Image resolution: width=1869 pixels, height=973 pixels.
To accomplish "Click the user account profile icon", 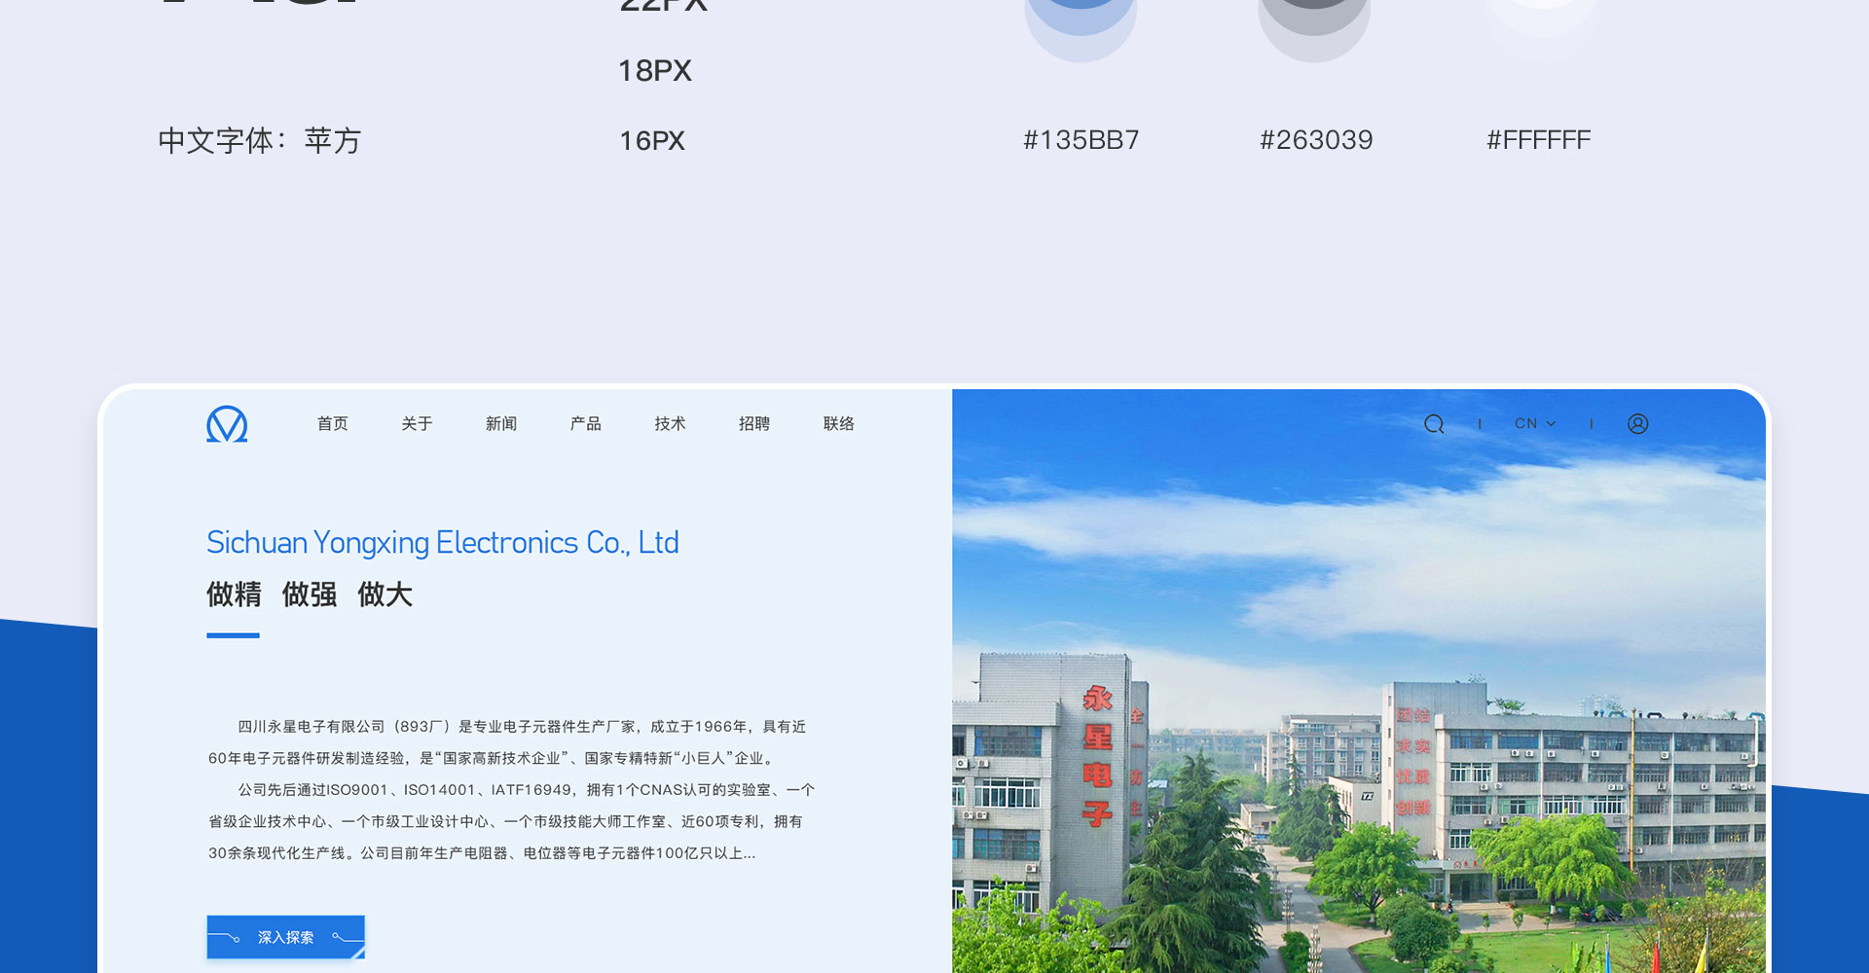I will pos(1637,424).
